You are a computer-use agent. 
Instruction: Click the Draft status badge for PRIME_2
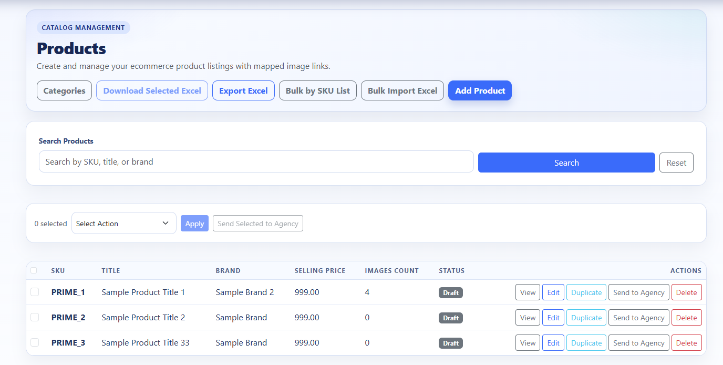(451, 318)
